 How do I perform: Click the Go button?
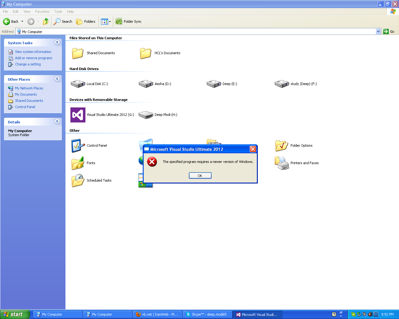pos(389,31)
